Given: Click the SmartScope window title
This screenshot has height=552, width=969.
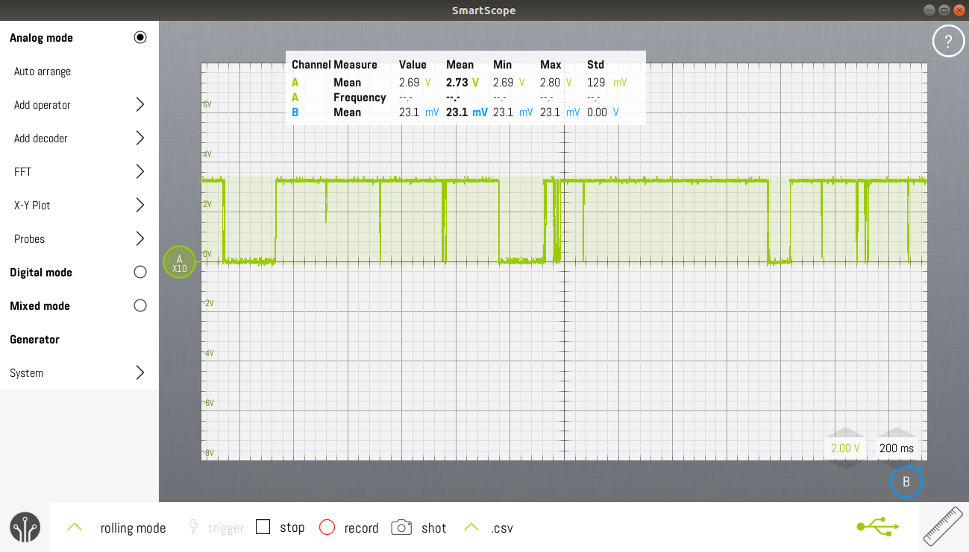Looking at the screenshot, I should 483,10.
